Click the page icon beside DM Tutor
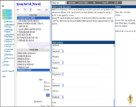 coord(3,62)
